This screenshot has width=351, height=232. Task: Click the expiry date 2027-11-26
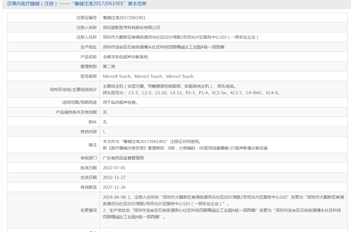[x=114, y=187]
